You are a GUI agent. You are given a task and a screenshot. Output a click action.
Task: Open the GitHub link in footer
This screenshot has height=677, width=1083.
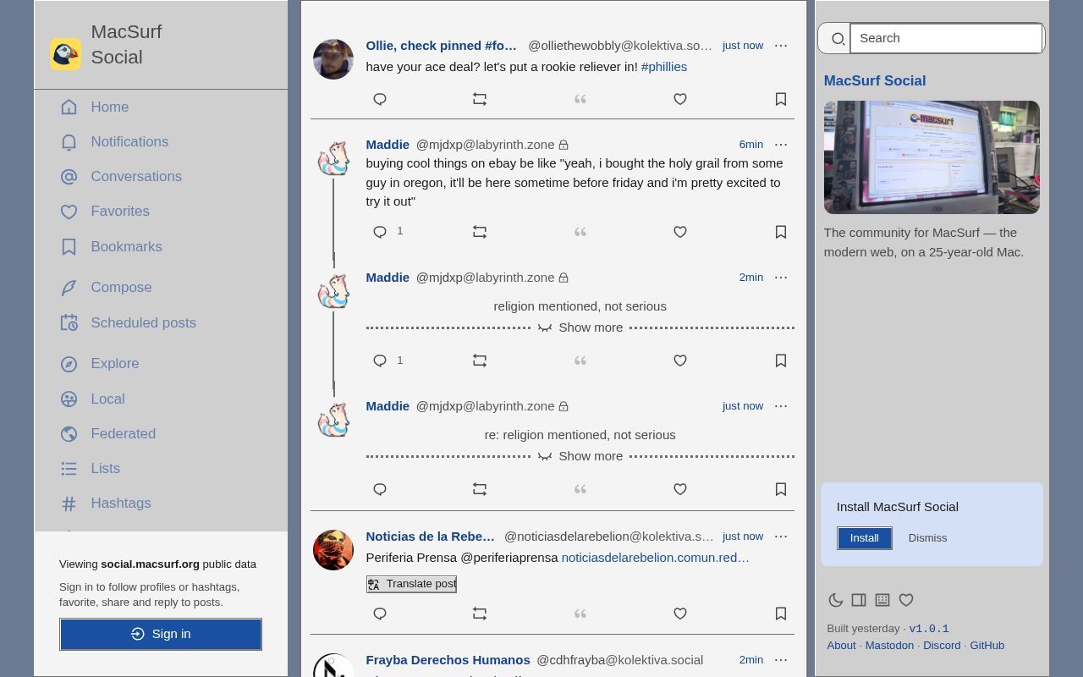[987, 646]
